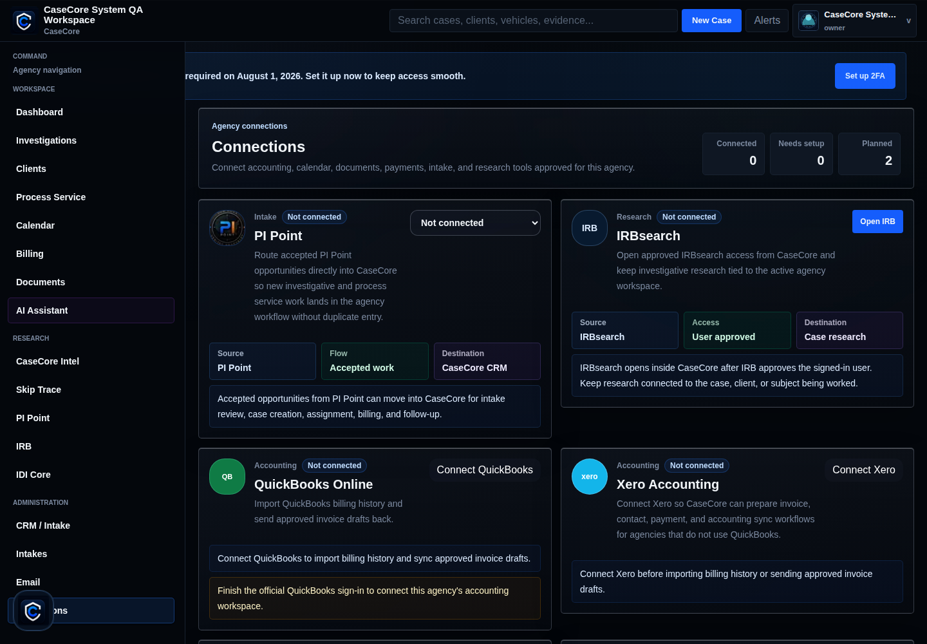Click the Planned count stat card
Image resolution: width=927 pixels, height=644 pixels.
869,154
